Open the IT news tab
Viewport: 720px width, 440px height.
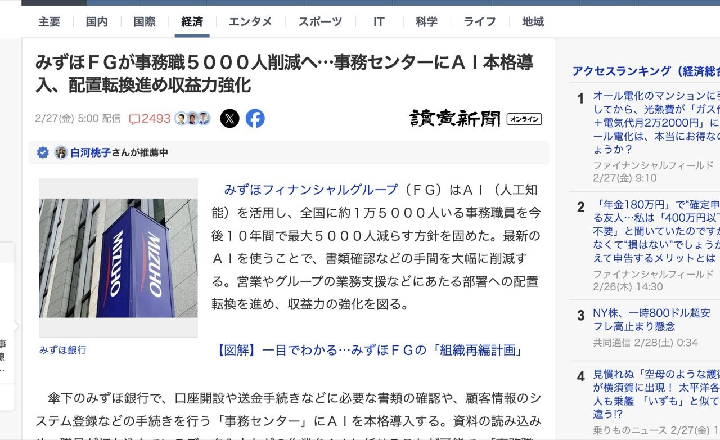pos(379,22)
